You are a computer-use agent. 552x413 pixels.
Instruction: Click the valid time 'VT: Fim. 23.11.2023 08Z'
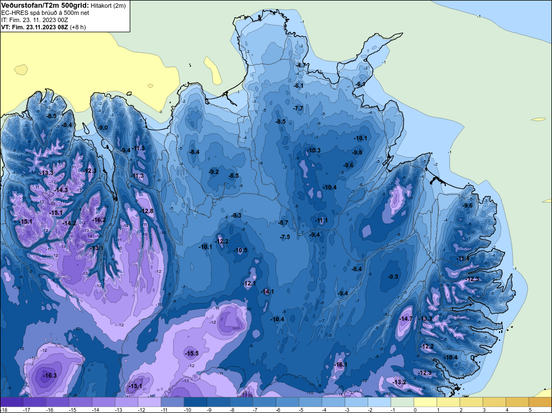[35, 27]
